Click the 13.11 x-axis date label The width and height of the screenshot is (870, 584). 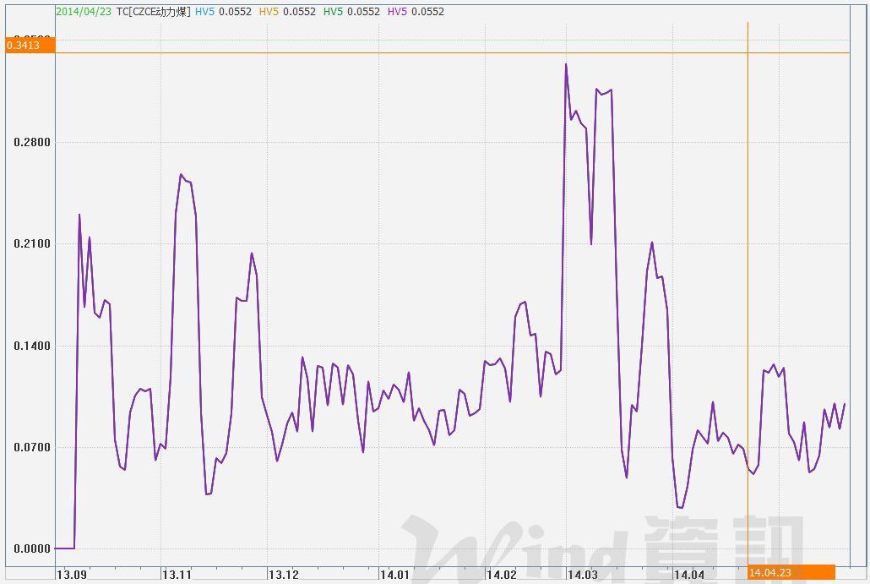177,575
